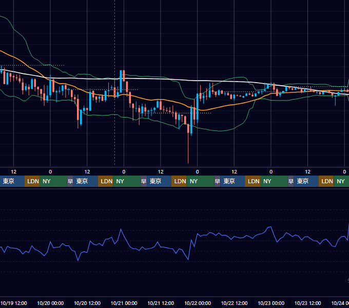
Task: Click the LDN session block on 10/23
Action: pos(326,181)
